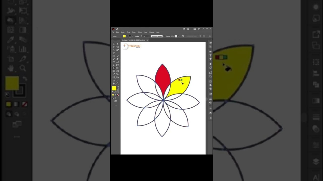Open the Uniform width profile dropdown
The height and width of the screenshot is (181, 323).
(x=164, y=36)
